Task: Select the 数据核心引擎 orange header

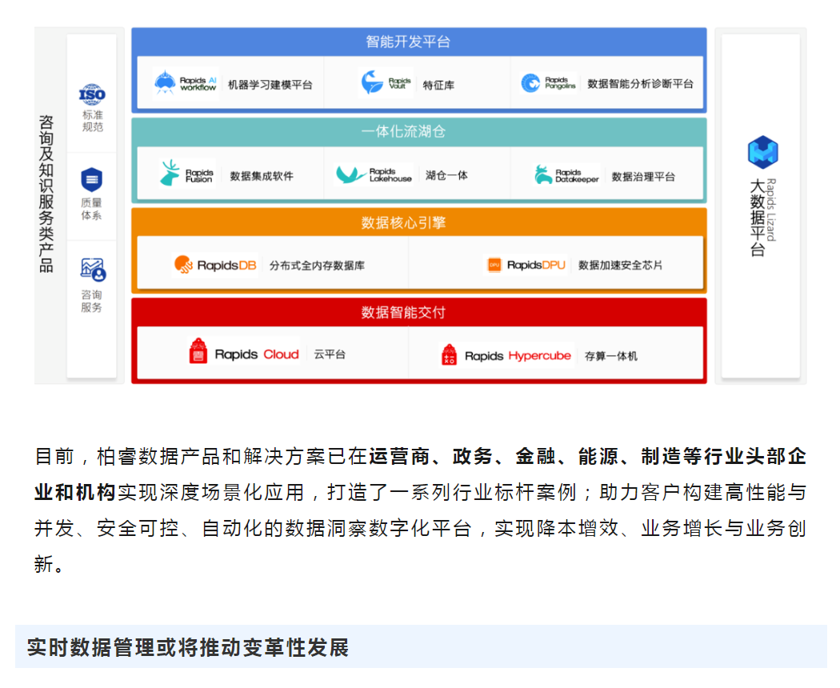Action: pyautogui.click(x=418, y=222)
